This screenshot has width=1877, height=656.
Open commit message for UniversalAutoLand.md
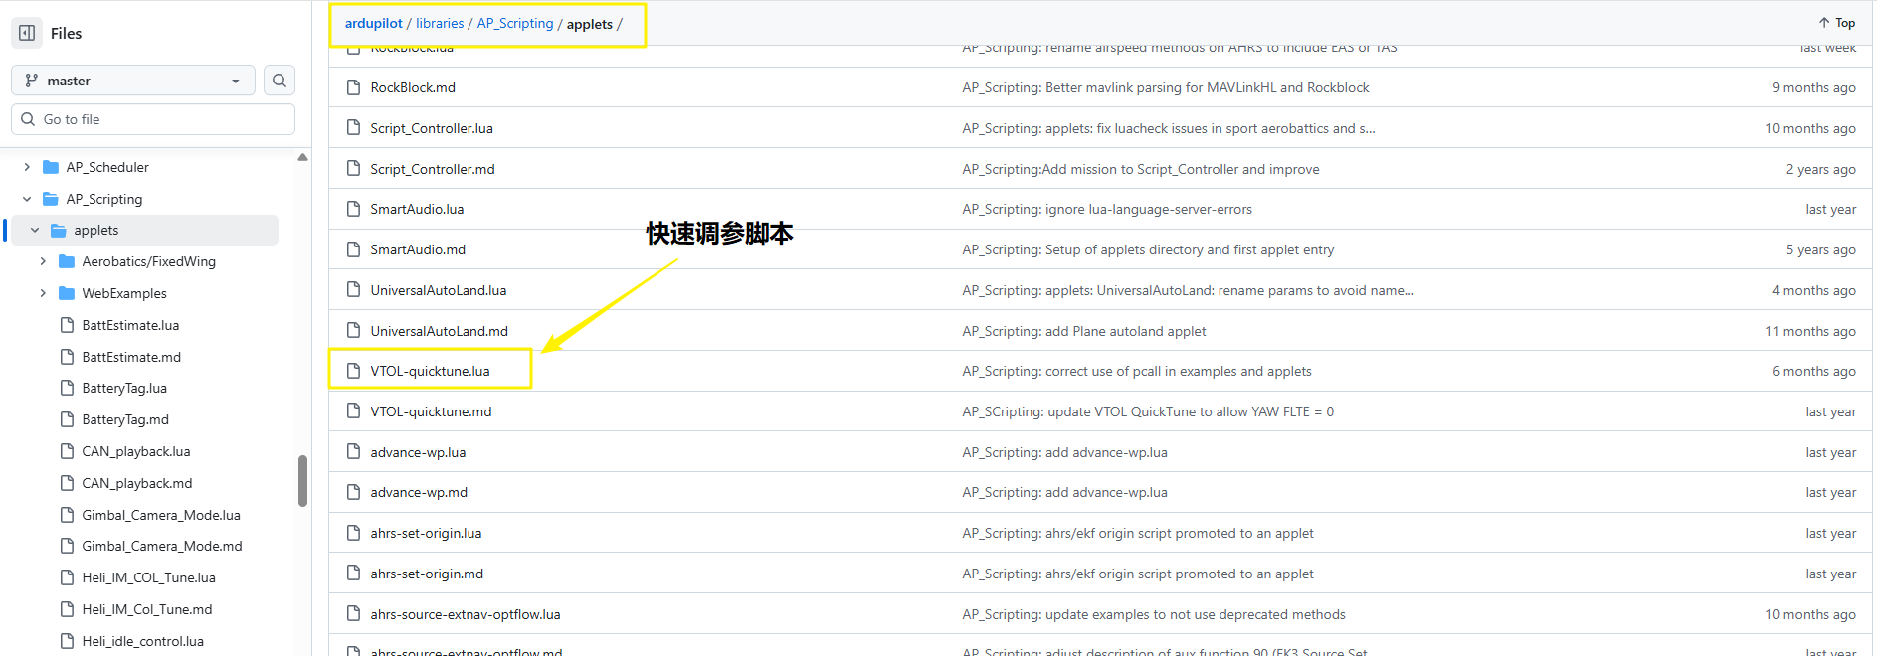click(x=1083, y=331)
